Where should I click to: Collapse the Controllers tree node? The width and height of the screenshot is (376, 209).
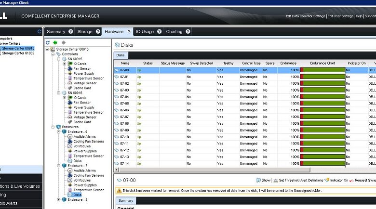(x=53, y=54)
